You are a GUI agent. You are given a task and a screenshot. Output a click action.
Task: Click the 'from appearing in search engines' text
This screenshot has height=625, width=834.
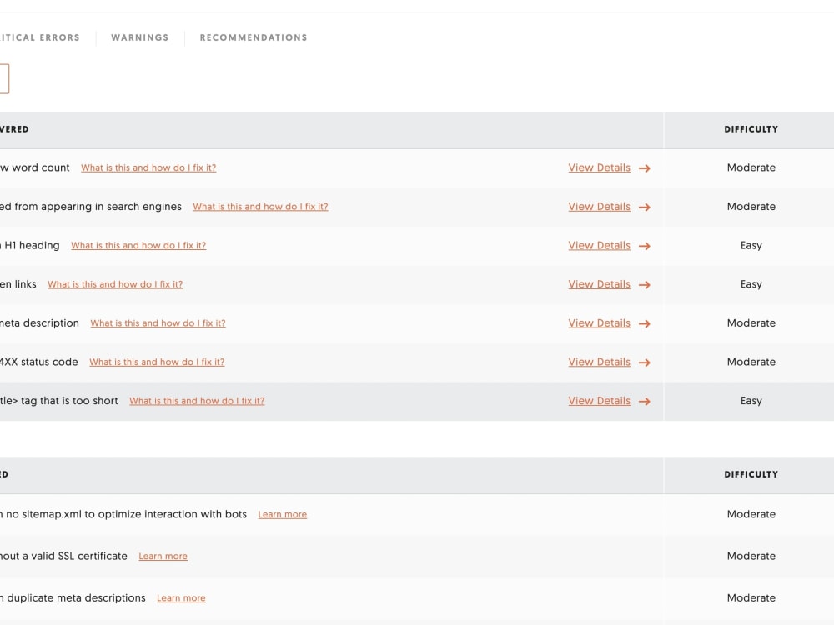pos(98,206)
